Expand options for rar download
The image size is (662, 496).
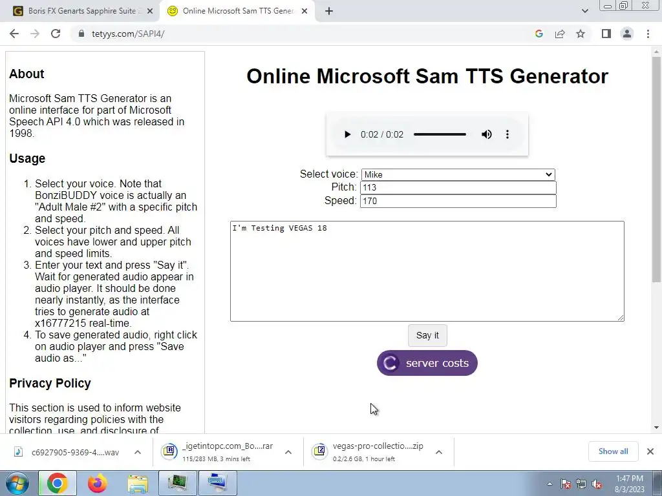pos(288,452)
